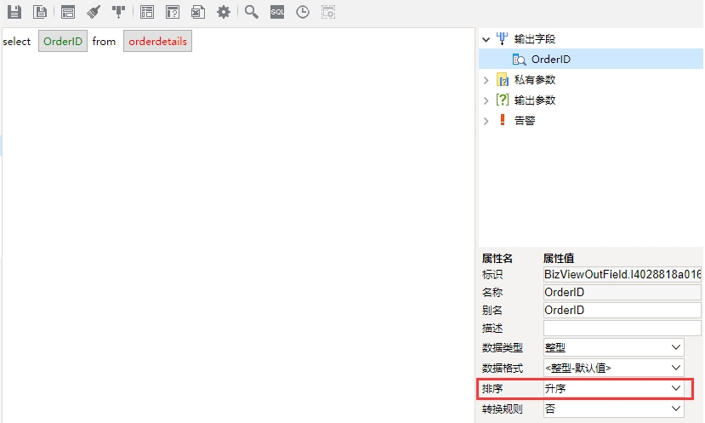705x423 pixels.
Task: Open the 转换规则 dropdown
Action: coord(614,409)
